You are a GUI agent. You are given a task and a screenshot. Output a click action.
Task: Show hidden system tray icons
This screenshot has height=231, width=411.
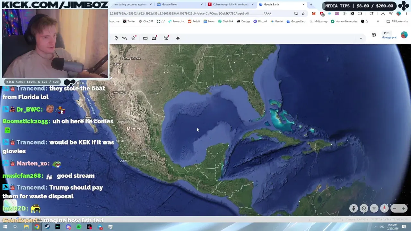(x=375, y=227)
